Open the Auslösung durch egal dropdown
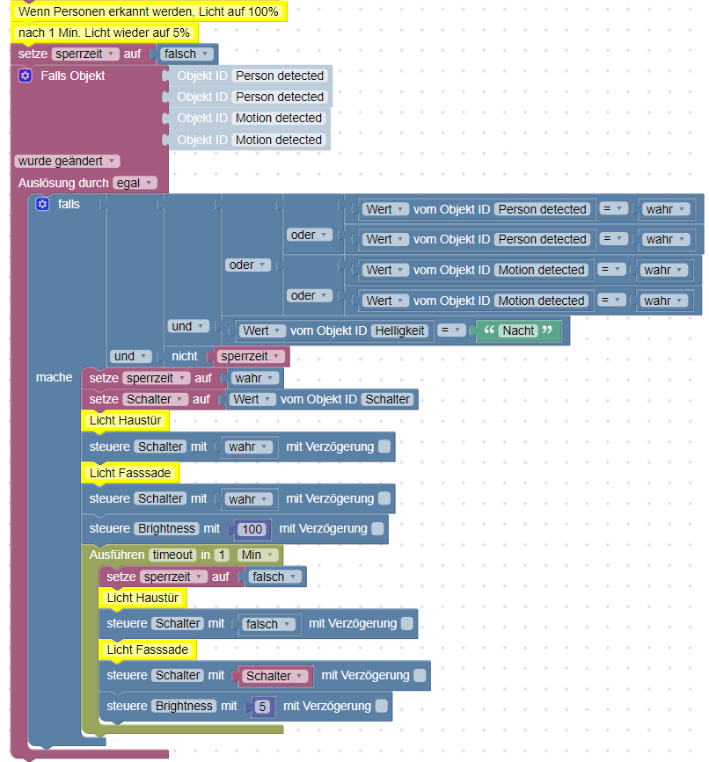This screenshot has height=762, width=709. click(x=135, y=183)
